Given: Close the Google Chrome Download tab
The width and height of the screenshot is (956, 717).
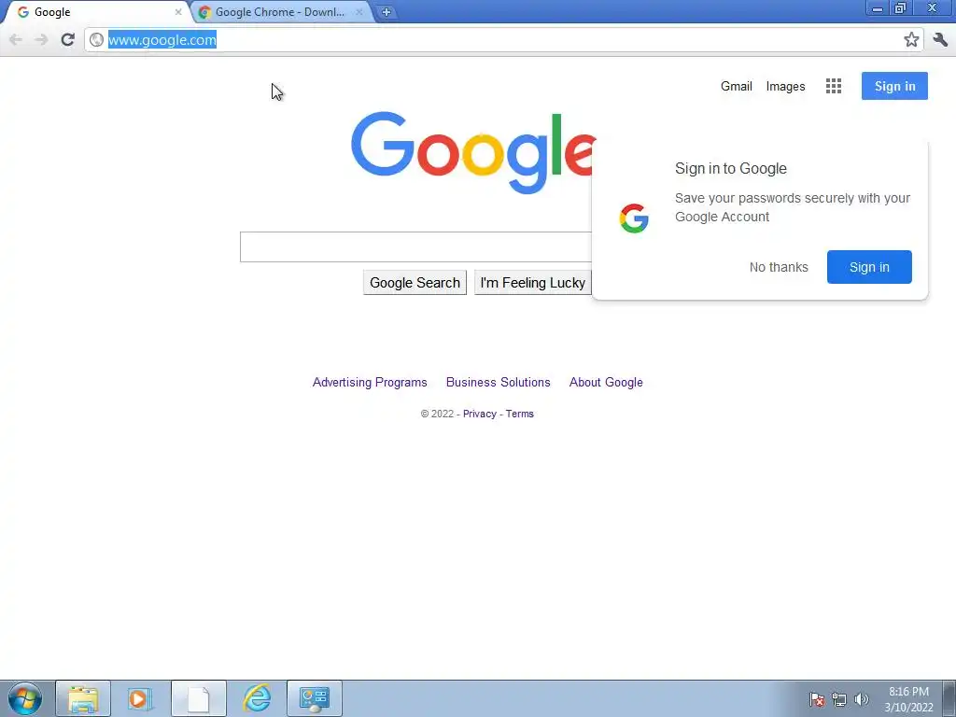Looking at the screenshot, I should coord(359,11).
